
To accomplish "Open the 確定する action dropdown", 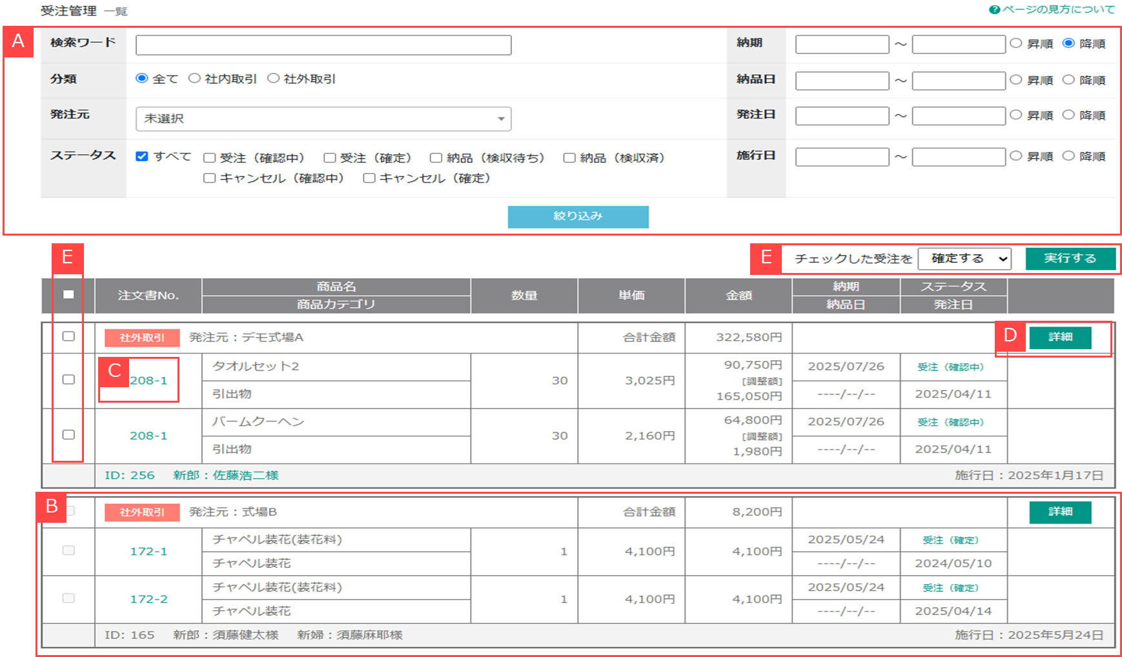I will [x=964, y=259].
